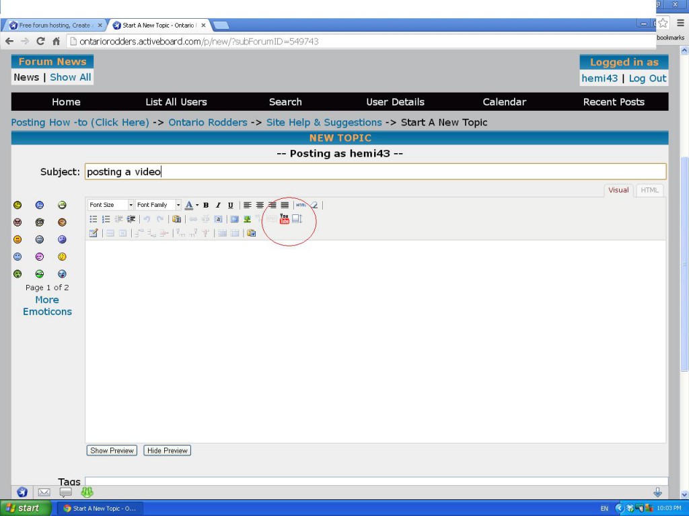The image size is (689, 516).
Task: Click the Log Out link
Action: point(647,79)
